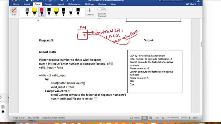The image size is (221, 124).
Task: Click the 168% zoom level
Action: 196,118
